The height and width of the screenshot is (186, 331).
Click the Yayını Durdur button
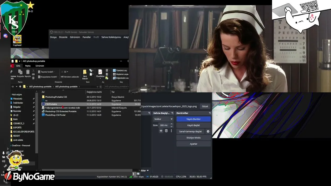[193, 119]
